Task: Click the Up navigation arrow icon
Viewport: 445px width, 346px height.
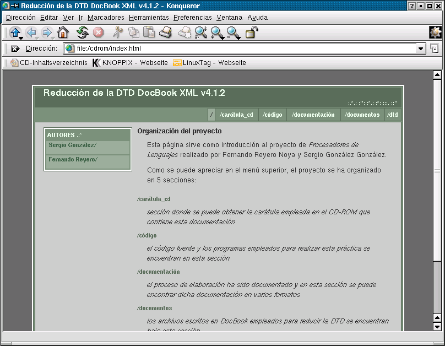Action: 15,32
